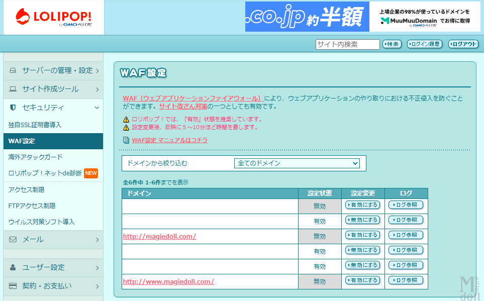Open the http://magiedoll.com/ domain link

[159, 237]
